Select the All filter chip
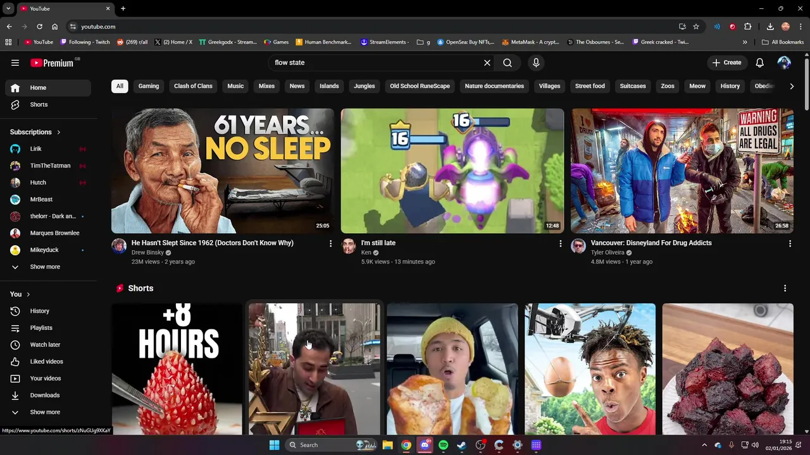810x455 pixels. [x=120, y=86]
